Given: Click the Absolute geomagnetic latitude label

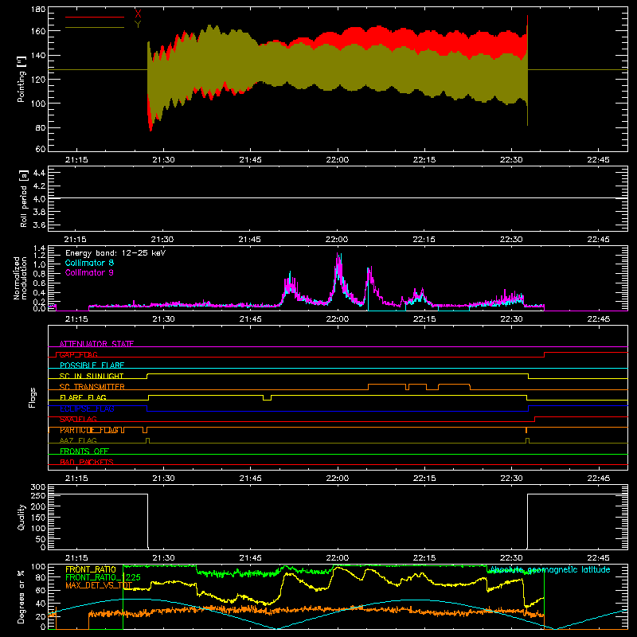Looking at the screenshot, I should 550,569.
